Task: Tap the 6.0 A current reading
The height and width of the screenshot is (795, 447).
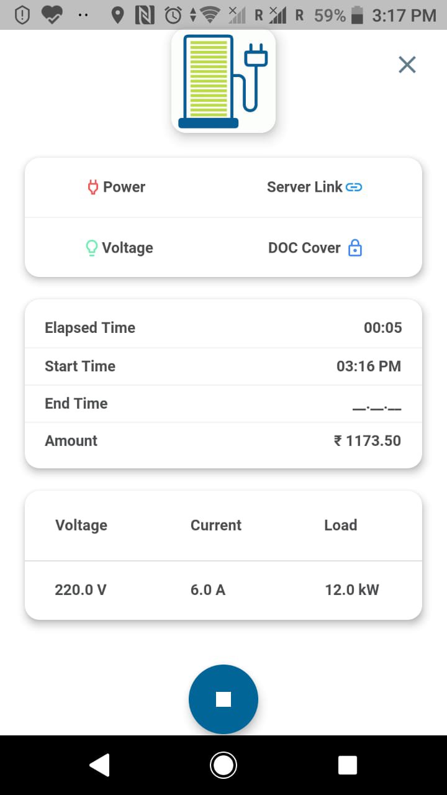Action: point(208,589)
